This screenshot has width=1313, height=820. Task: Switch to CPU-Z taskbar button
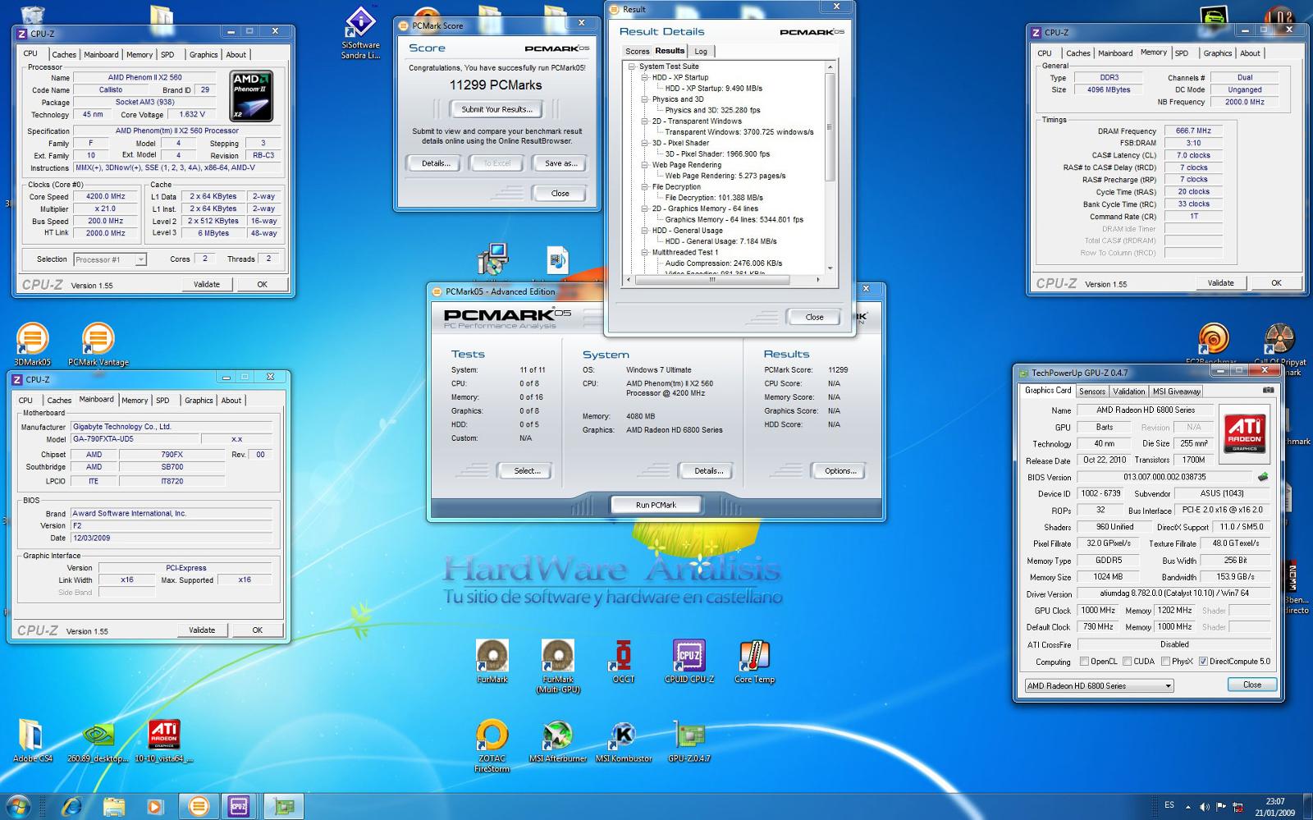pyautogui.click(x=238, y=806)
